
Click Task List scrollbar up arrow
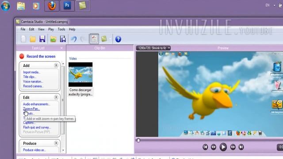point(63,64)
